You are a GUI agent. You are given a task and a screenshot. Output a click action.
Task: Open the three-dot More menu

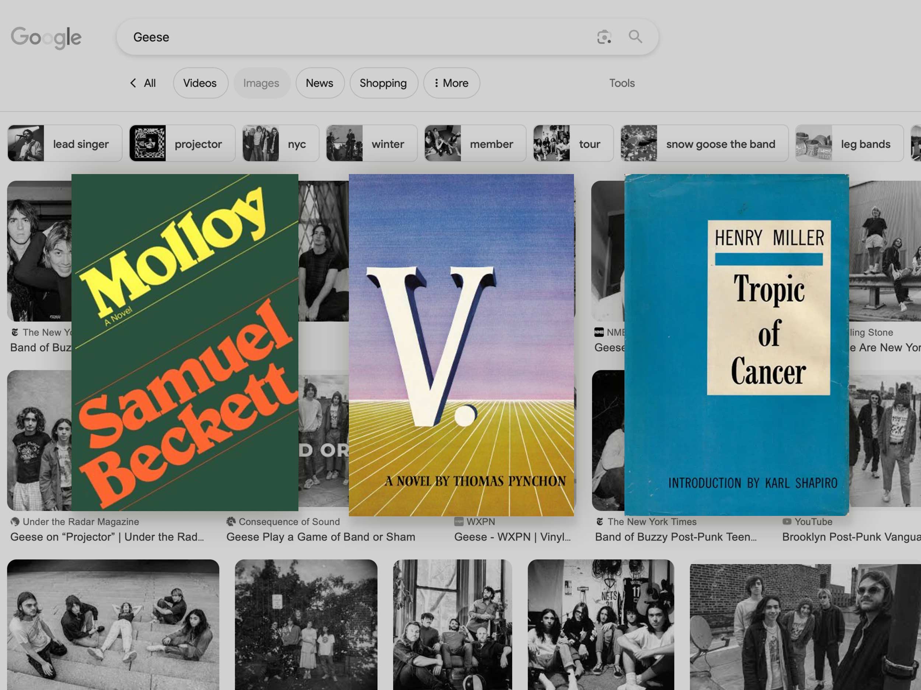[452, 83]
